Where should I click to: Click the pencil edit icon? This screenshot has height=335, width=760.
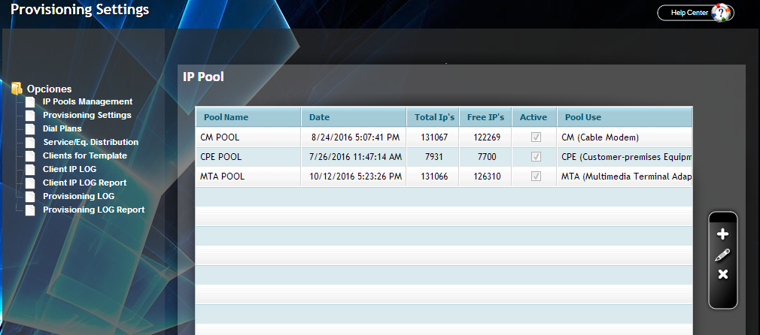(722, 255)
